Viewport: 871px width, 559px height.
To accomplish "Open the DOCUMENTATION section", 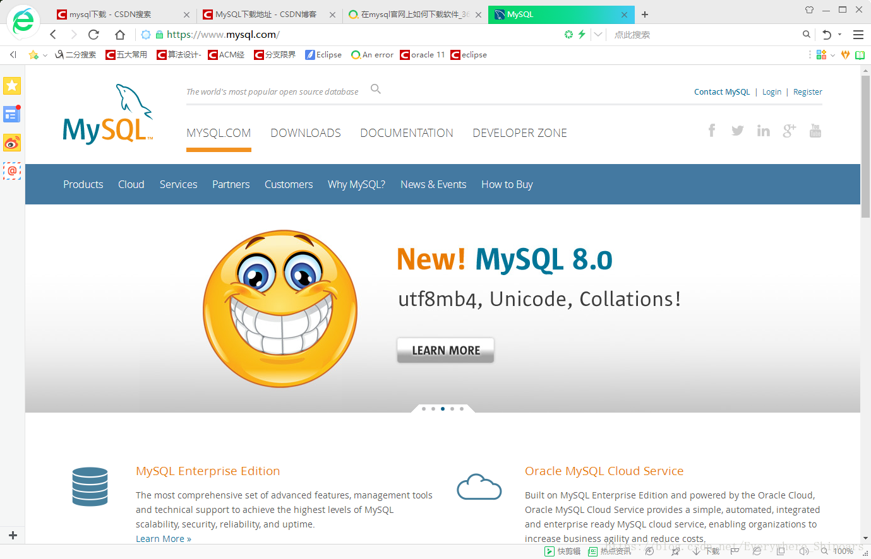I will [407, 133].
